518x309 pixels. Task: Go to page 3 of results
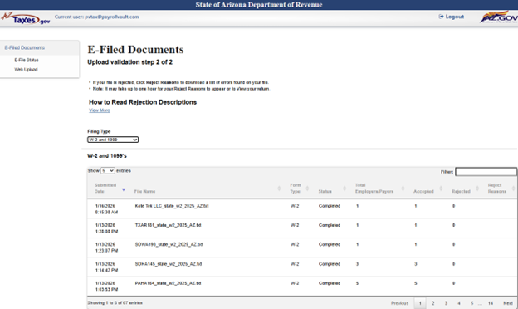tap(446, 303)
